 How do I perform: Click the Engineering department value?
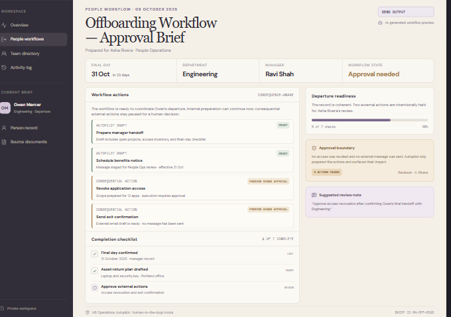pyautogui.click(x=200, y=74)
